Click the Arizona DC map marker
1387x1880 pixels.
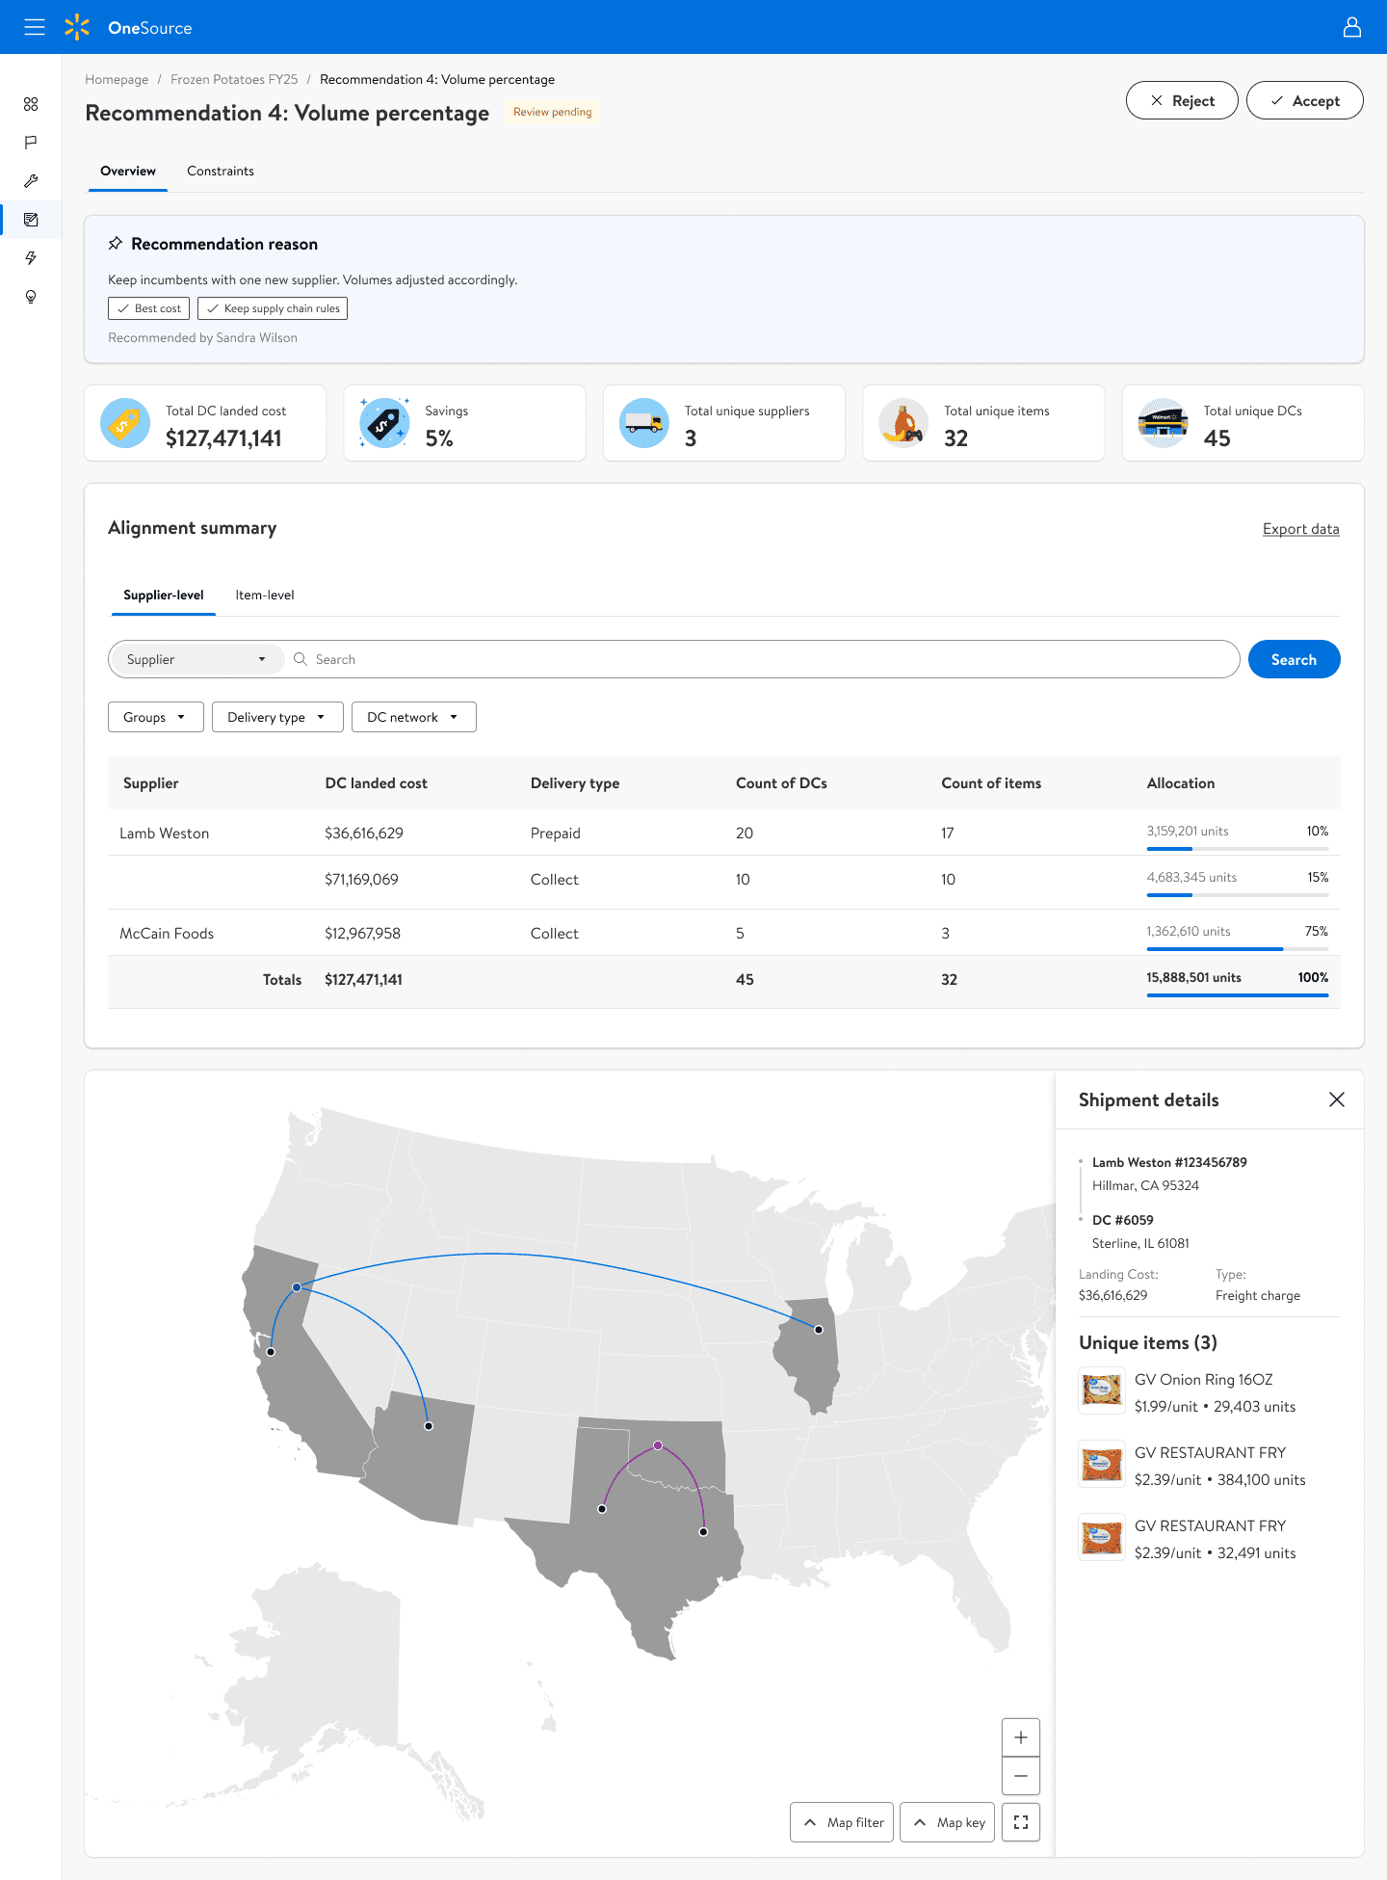pos(429,1426)
